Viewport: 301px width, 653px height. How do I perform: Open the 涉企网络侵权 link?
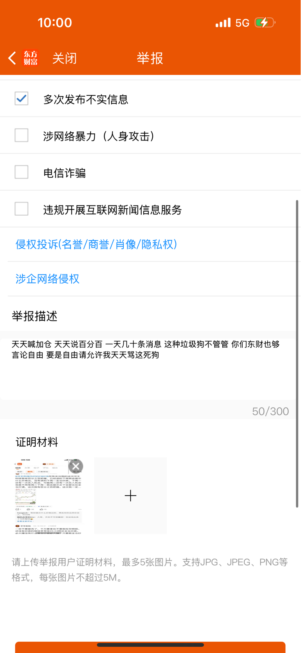pyautogui.click(x=47, y=279)
